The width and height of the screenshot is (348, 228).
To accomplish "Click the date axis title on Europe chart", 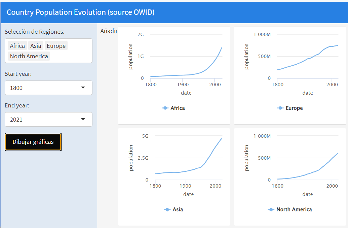I will tap(308, 93).
